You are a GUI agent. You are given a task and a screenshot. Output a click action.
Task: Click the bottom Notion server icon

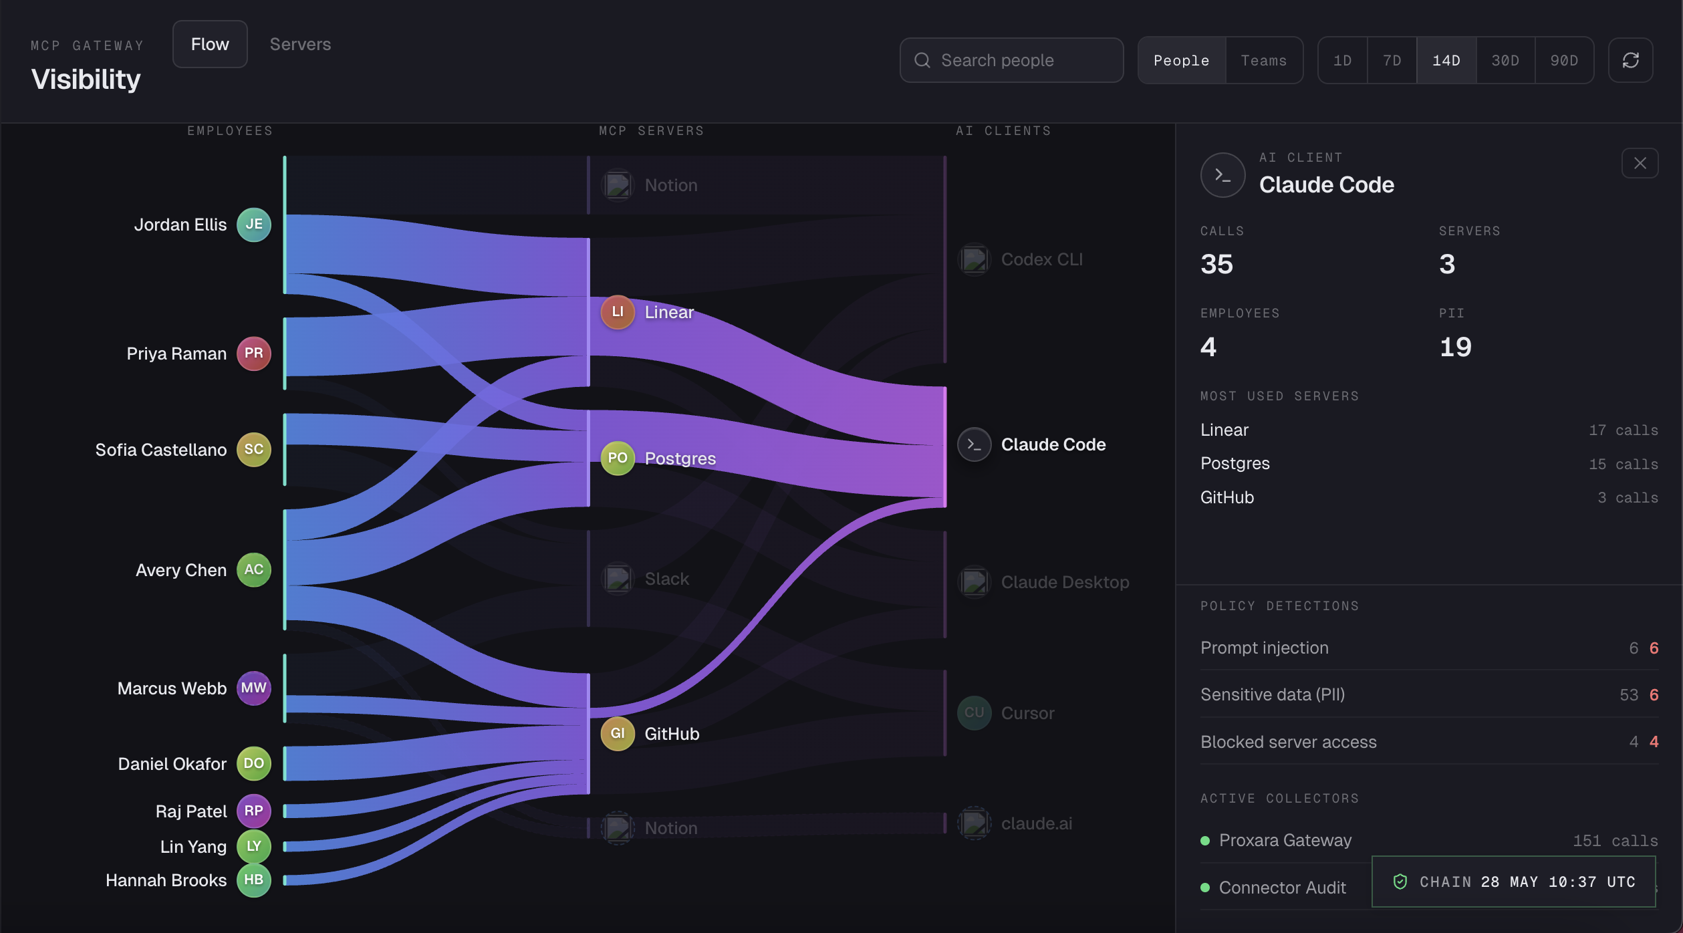[x=618, y=828]
